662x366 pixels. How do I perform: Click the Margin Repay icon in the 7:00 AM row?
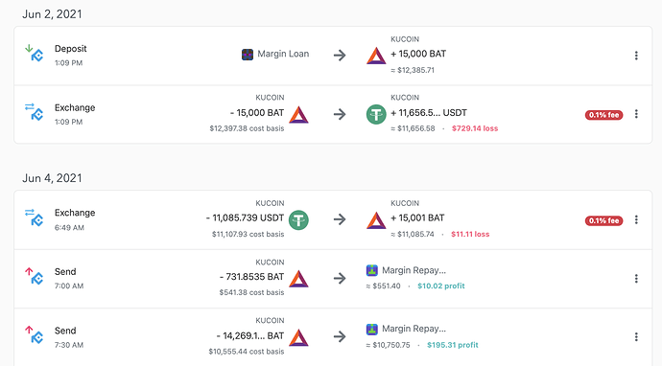(x=371, y=270)
